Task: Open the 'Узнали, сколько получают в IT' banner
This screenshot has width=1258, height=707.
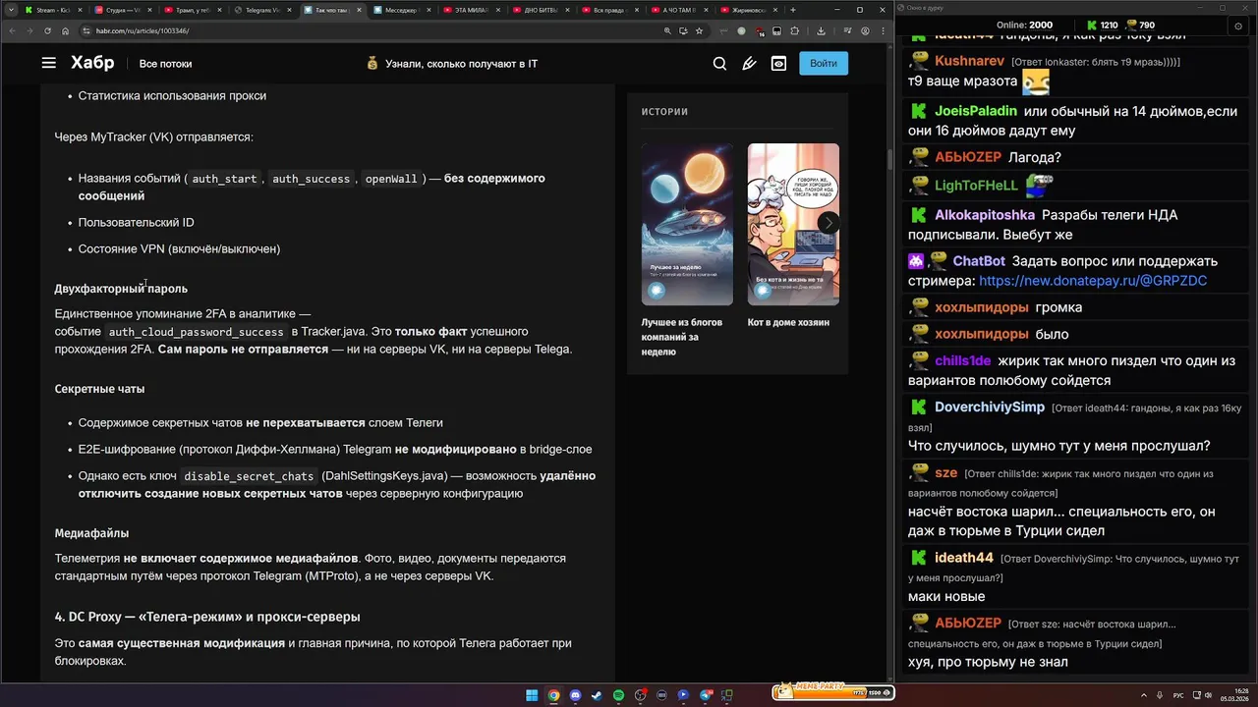Action: point(461,64)
